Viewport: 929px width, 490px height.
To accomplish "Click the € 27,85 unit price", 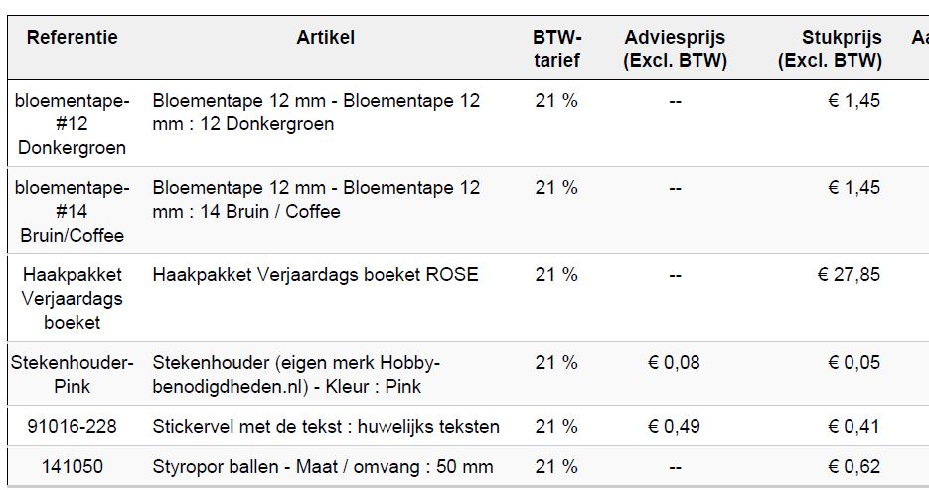I will tap(849, 275).
